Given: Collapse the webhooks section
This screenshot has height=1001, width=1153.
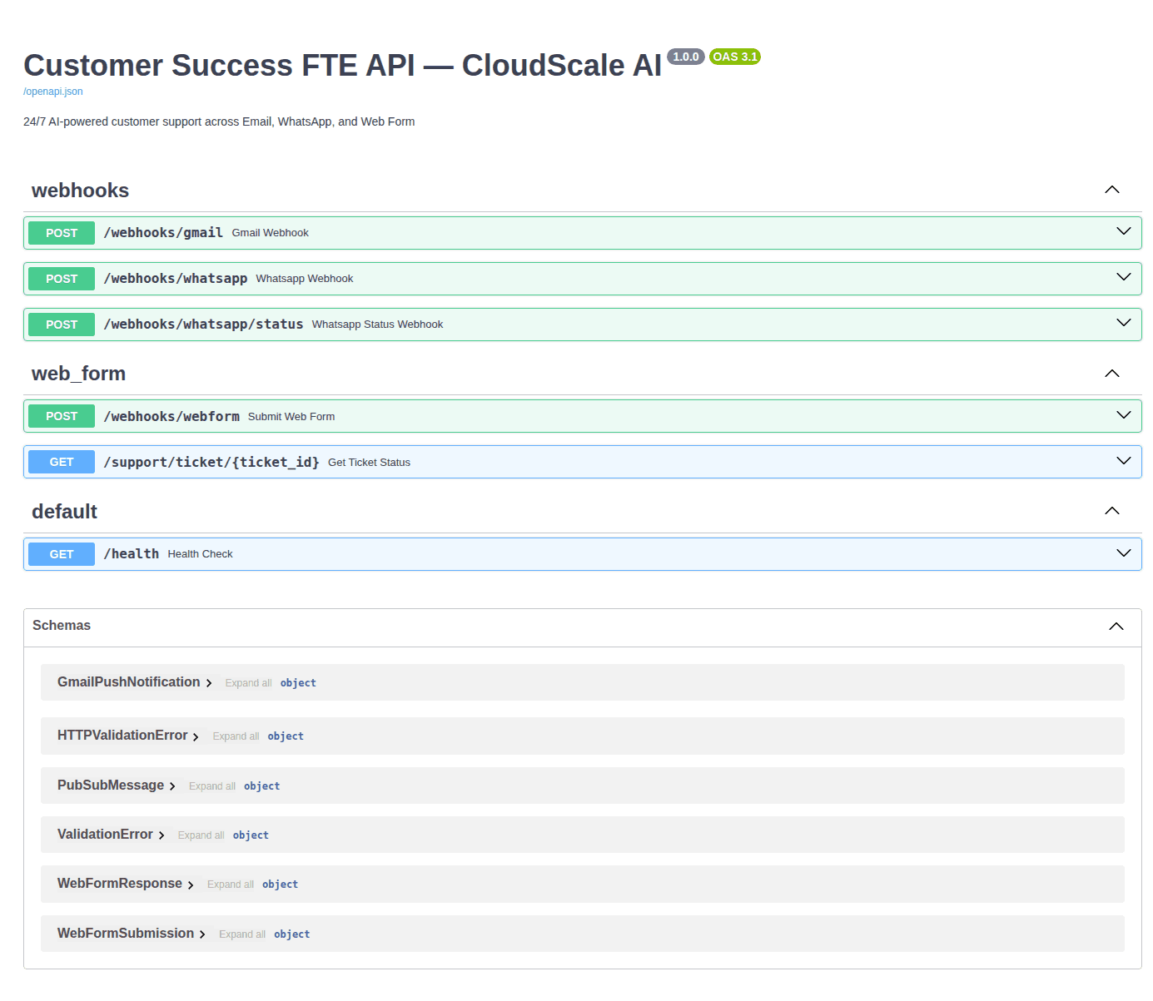Looking at the screenshot, I should click(1112, 189).
